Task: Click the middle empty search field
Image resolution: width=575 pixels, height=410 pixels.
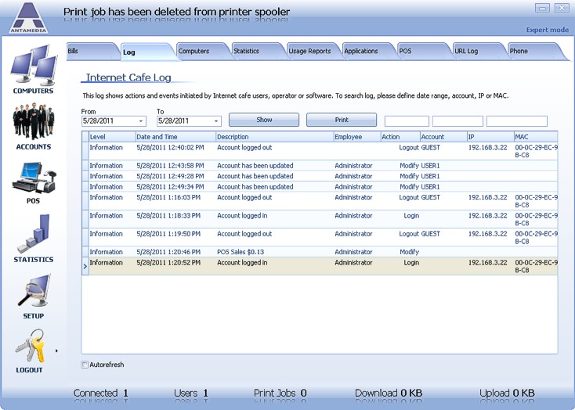Action: pyautogui.click(x=457, y=121)
